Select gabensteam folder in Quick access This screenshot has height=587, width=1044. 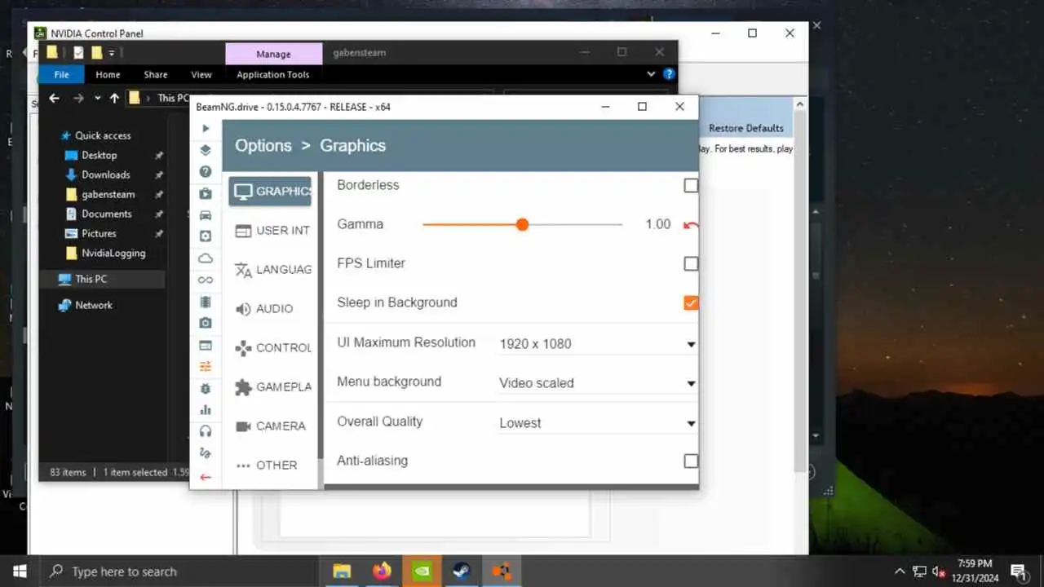(x=108, y=194)
